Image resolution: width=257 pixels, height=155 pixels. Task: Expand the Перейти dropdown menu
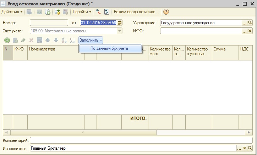82,12
